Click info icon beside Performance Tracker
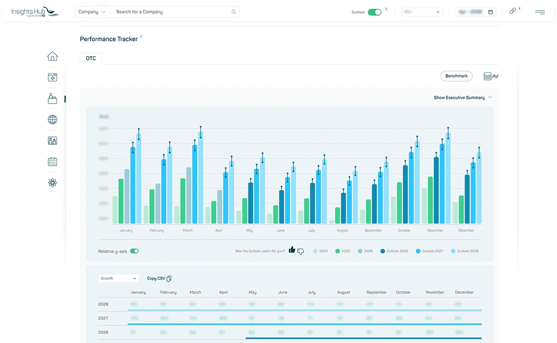 [141, 36]
